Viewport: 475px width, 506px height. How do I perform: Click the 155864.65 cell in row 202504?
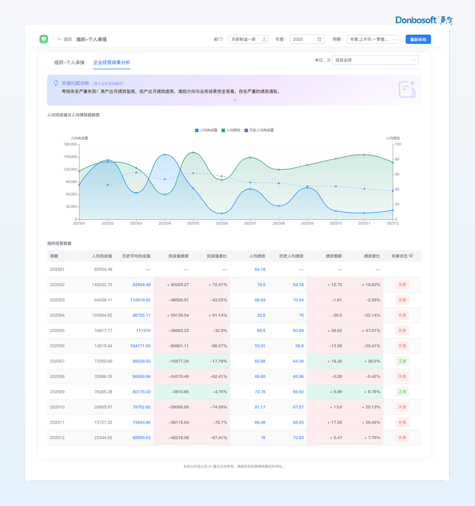click(x=102, y=315)
